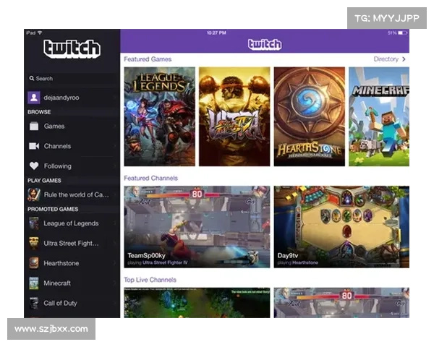Expand the chevron on League of Legends row

[x=114, y=223]
